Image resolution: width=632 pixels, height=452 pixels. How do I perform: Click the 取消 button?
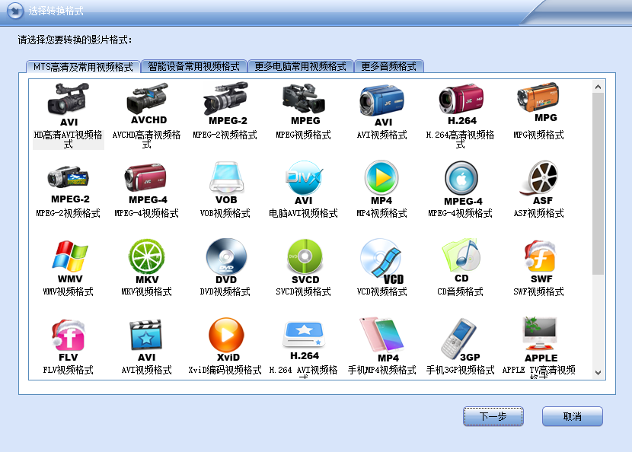pyautogui.click(x=573, y=416)
